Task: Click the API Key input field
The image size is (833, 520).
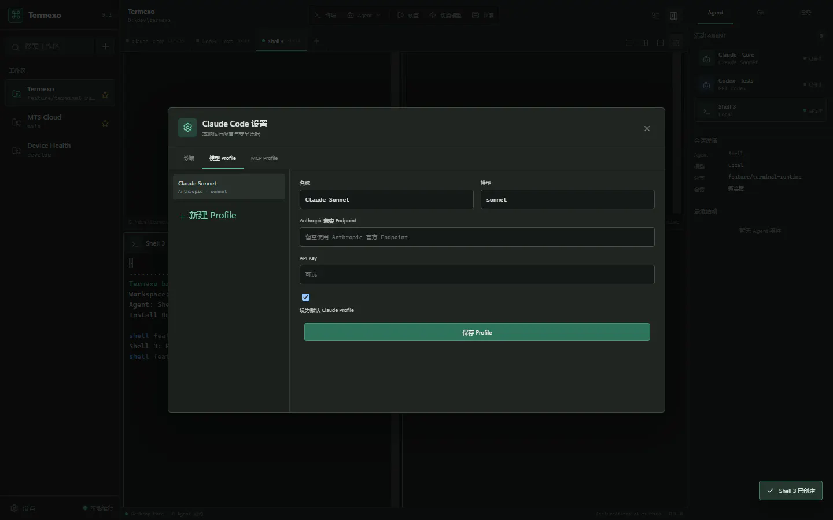Action: point(477,274)
